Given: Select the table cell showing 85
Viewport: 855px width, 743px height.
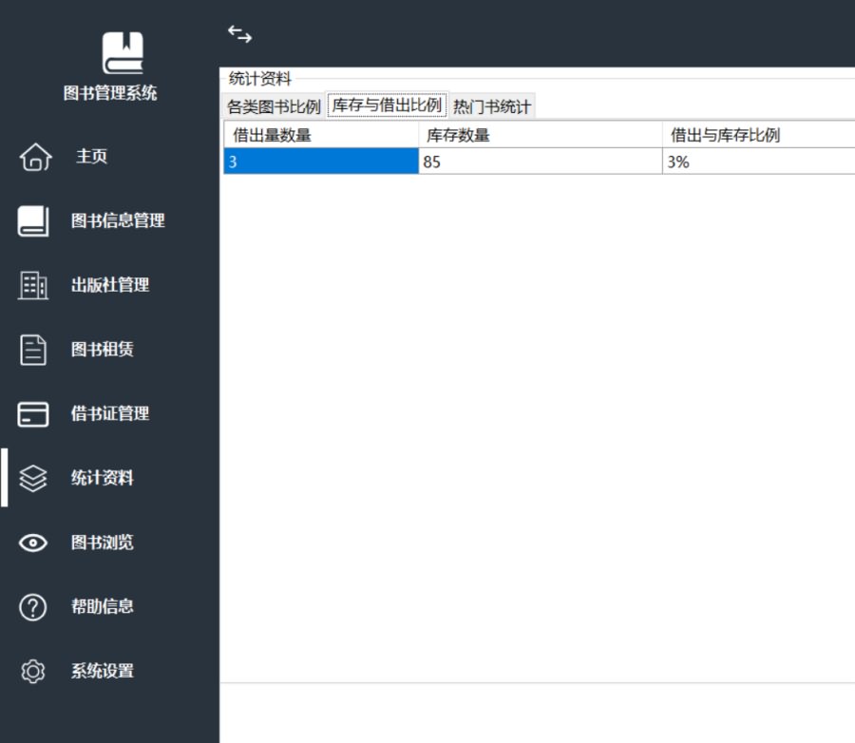Looking at the screenshot, I should pyautogui.click(x=541, y=162).
